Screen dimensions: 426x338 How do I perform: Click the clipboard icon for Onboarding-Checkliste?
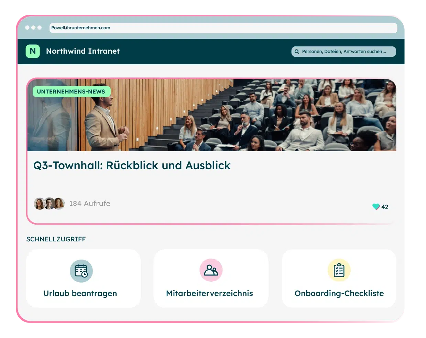339,270
